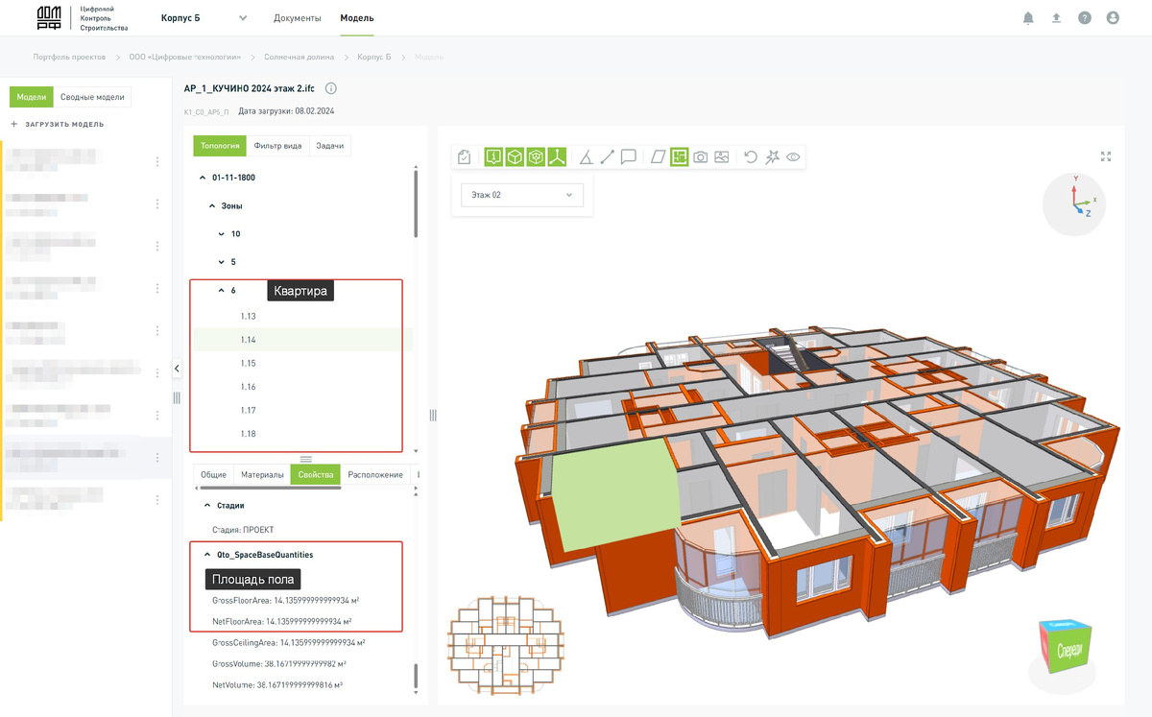The height and width of the screenshot is (717, 1152).
Task: Switch to the Документы header tab
Action: [298, 18]
